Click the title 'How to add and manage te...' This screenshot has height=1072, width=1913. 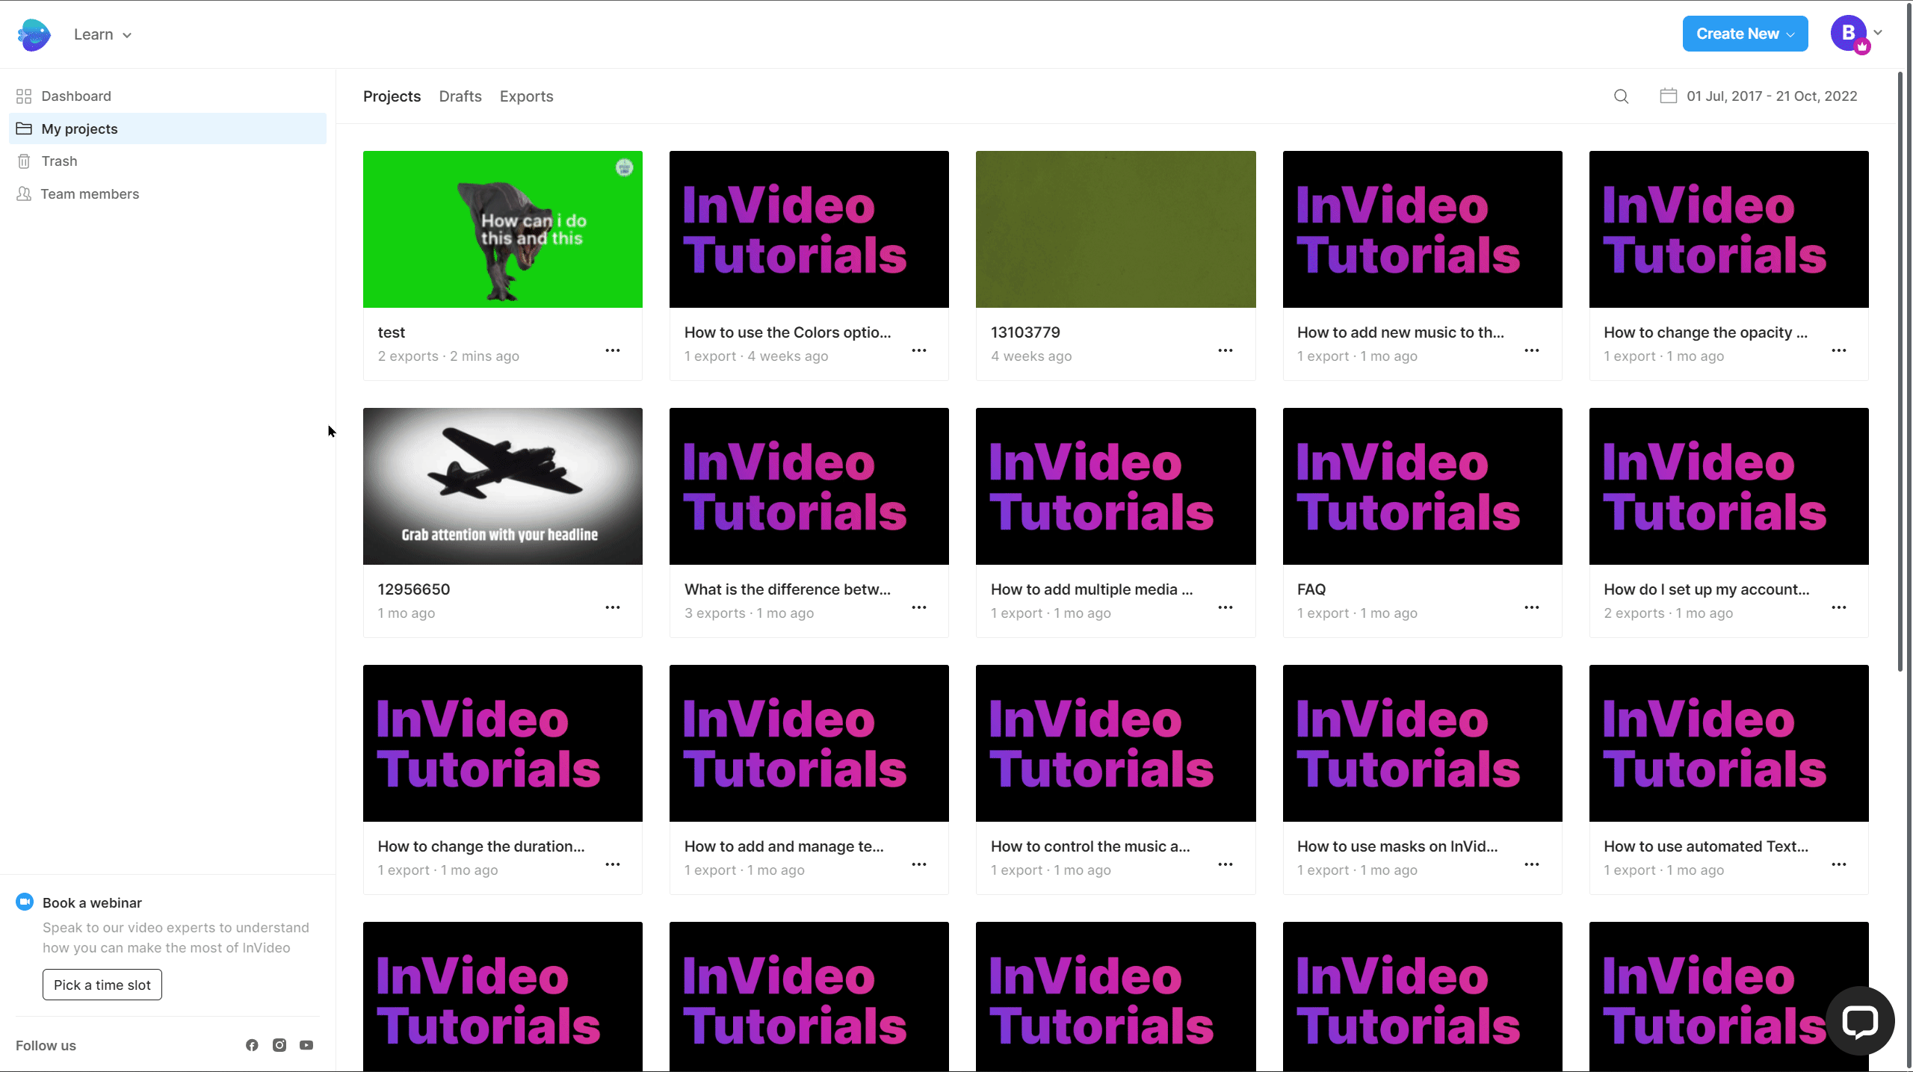tap(784, 846)
